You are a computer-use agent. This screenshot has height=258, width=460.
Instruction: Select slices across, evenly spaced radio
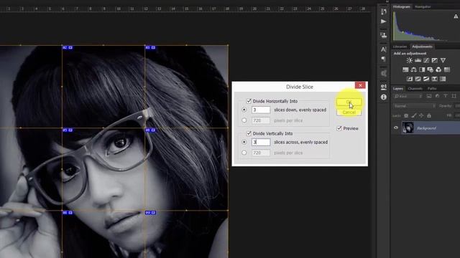(244, 142)
